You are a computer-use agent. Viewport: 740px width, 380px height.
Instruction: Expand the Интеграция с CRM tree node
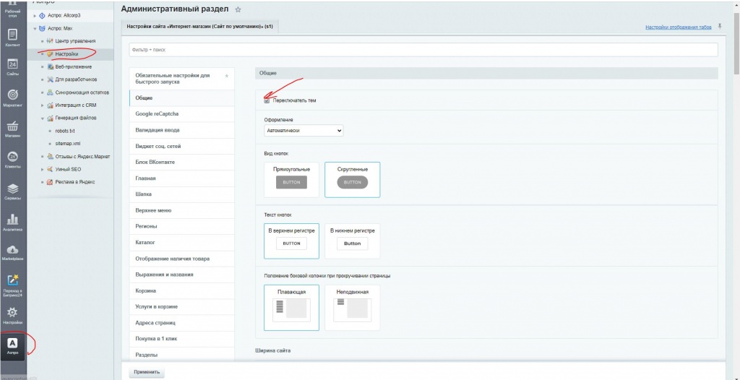point(43,105)
